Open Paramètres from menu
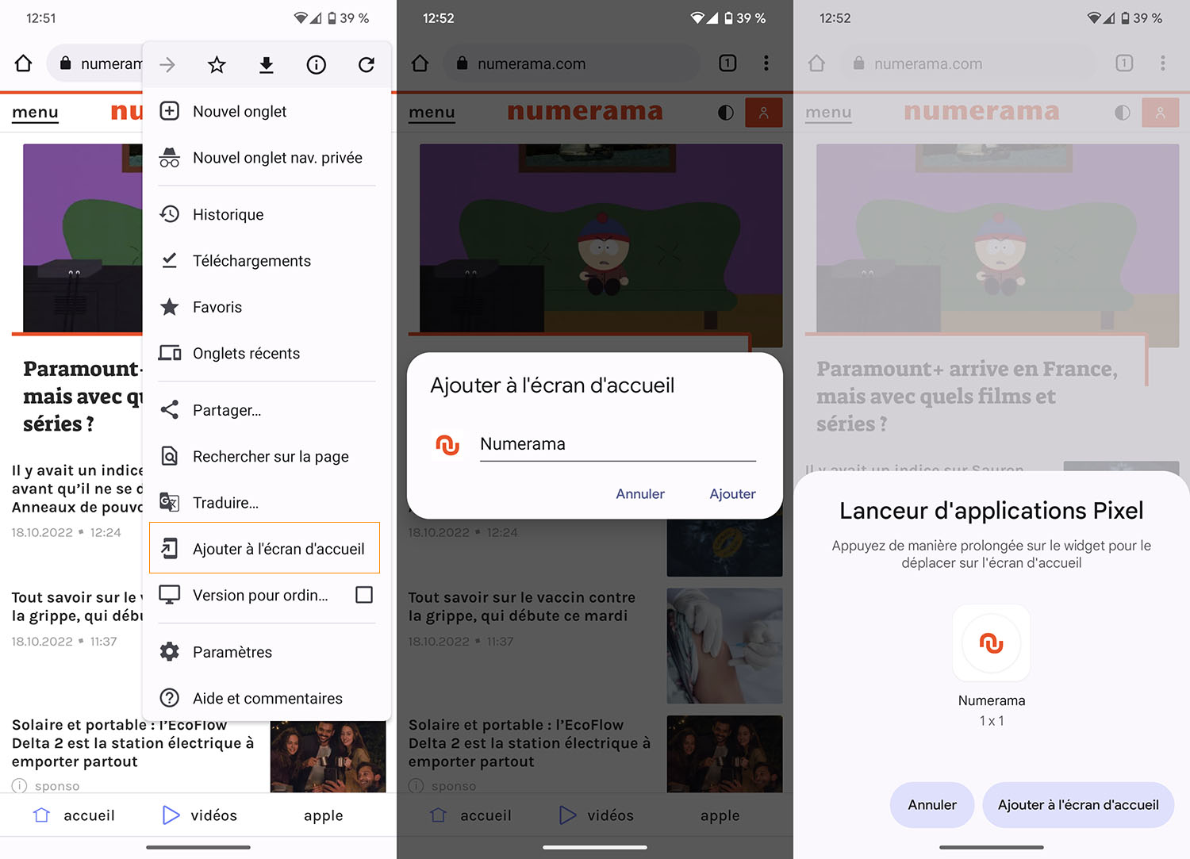The image size is (1190, 859). click(267, 652)
